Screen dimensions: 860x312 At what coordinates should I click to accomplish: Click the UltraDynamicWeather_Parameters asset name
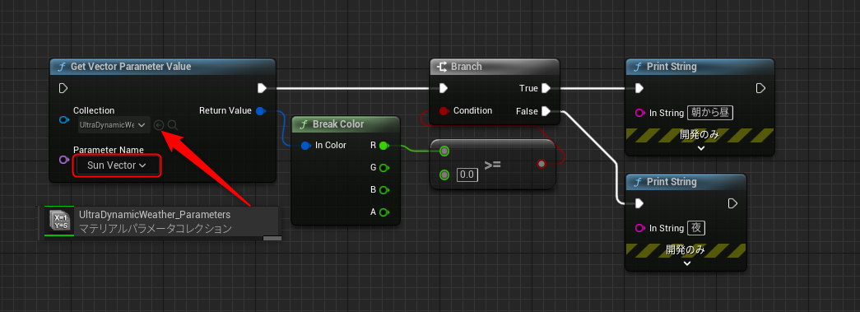coord(155,214)
